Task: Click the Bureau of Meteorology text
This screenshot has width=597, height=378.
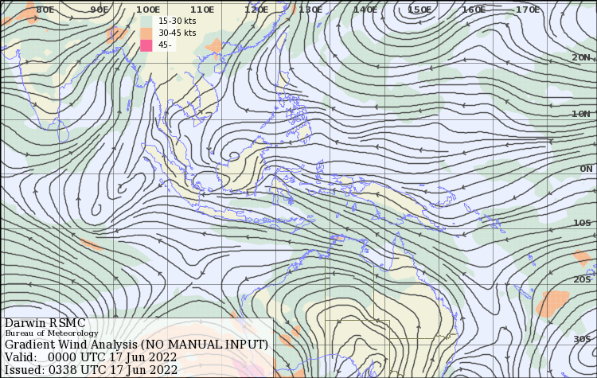Action: click(52, 333)
